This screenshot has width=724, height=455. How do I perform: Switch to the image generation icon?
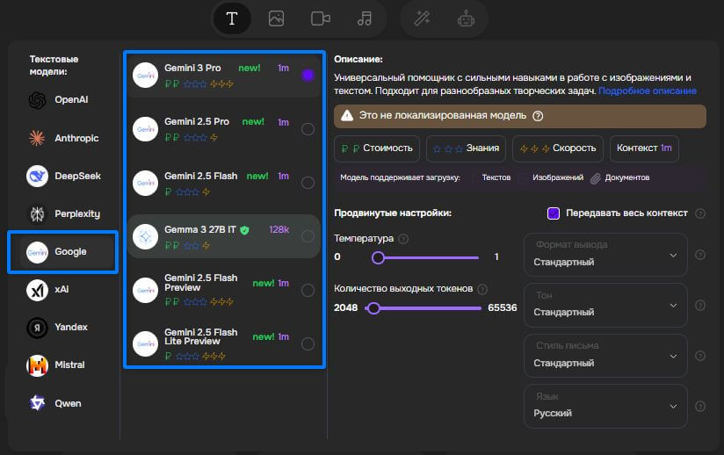[x=276, y=18]
